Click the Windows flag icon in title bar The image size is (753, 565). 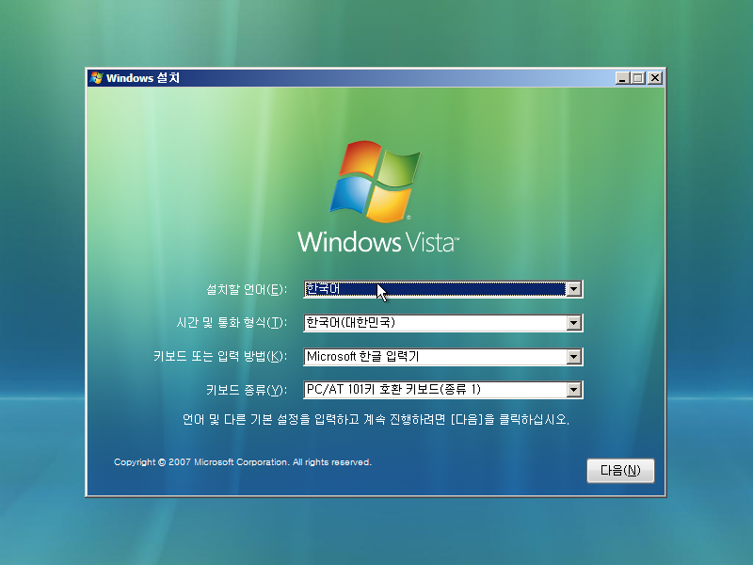coord(96,78)
